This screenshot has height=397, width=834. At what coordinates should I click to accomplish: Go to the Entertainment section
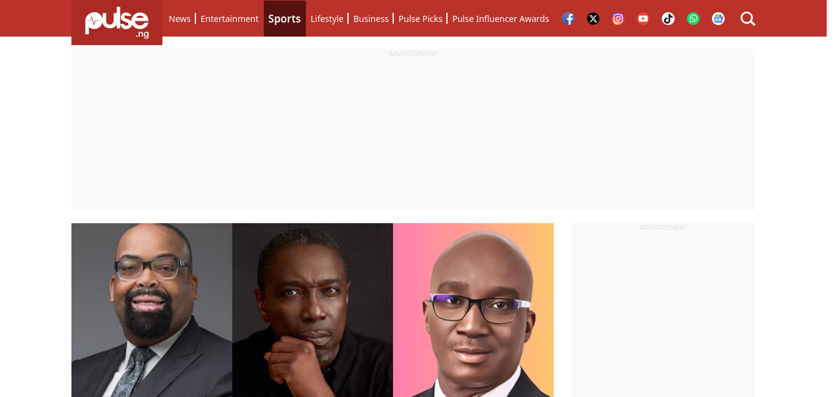click(230, 19)
